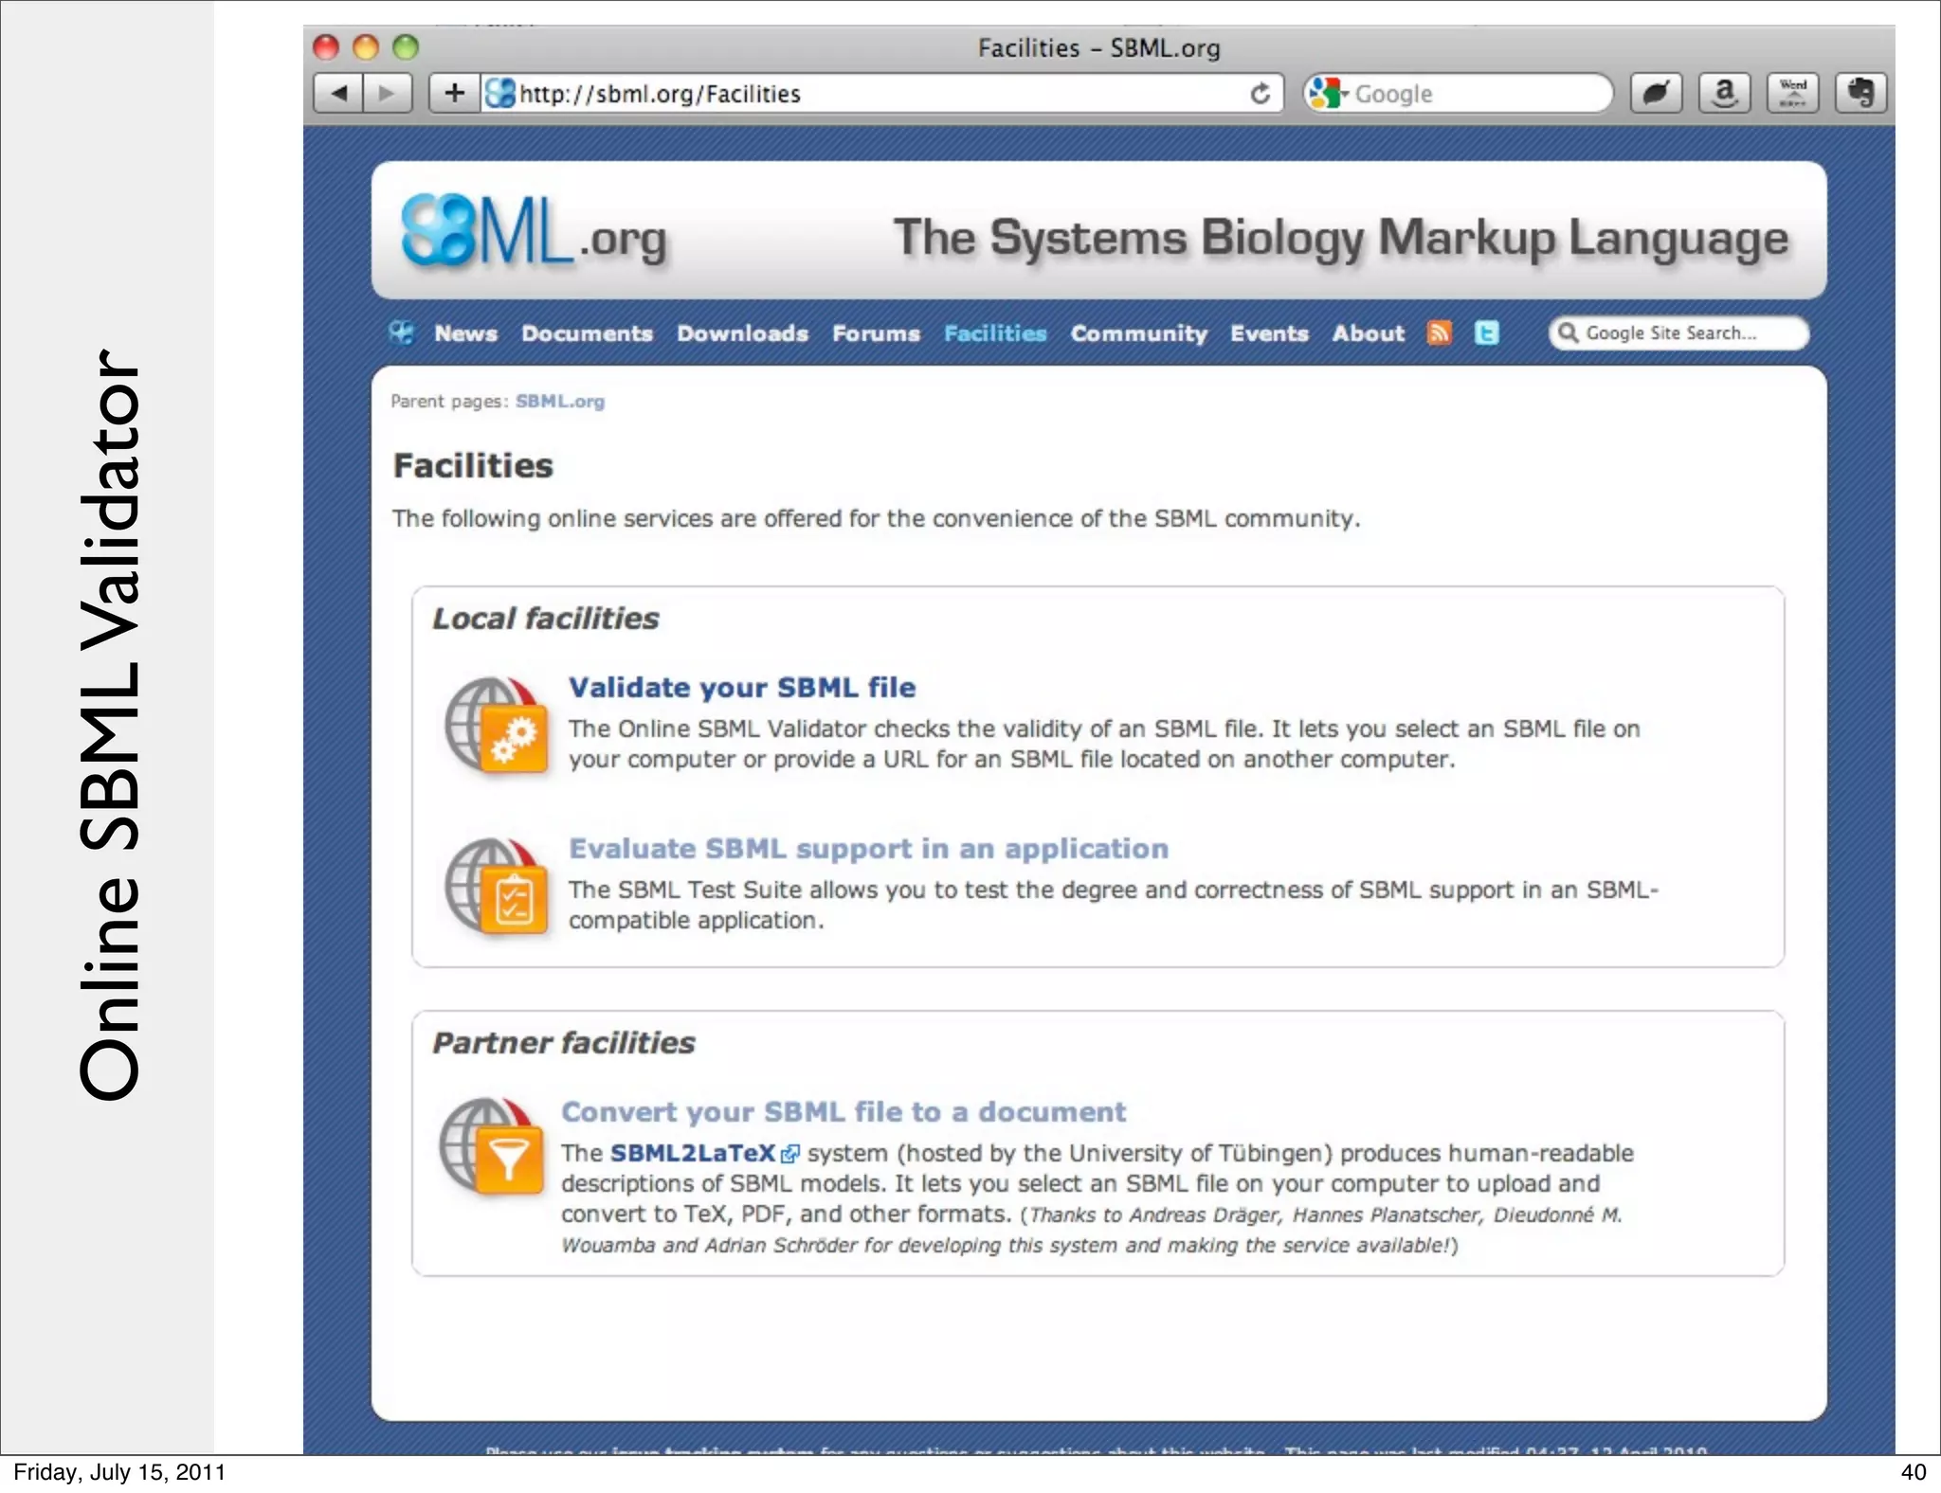Click The Systems Biology Markup Language banner title

pyautogui.click(x=1340, y=237)
